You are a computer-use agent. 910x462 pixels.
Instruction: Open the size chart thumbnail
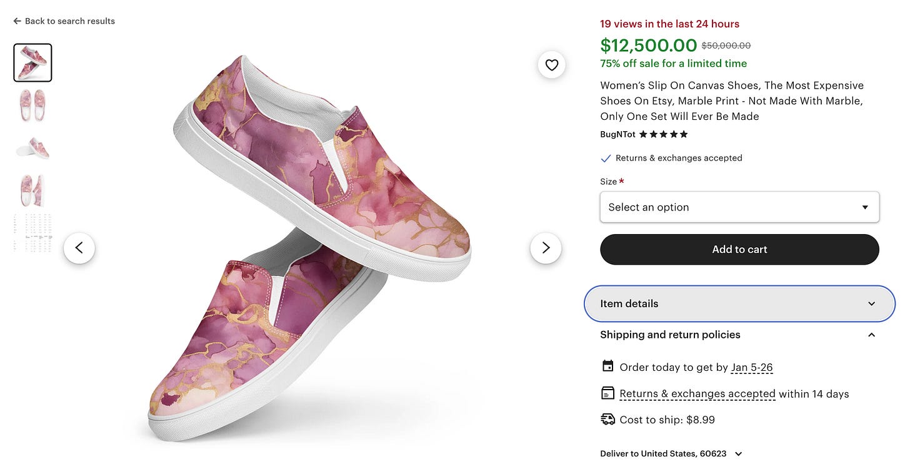32,233
